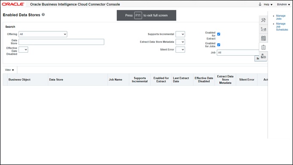Click the Search section heading
This screenshot has height=165, width=293.
click(10, 27)
